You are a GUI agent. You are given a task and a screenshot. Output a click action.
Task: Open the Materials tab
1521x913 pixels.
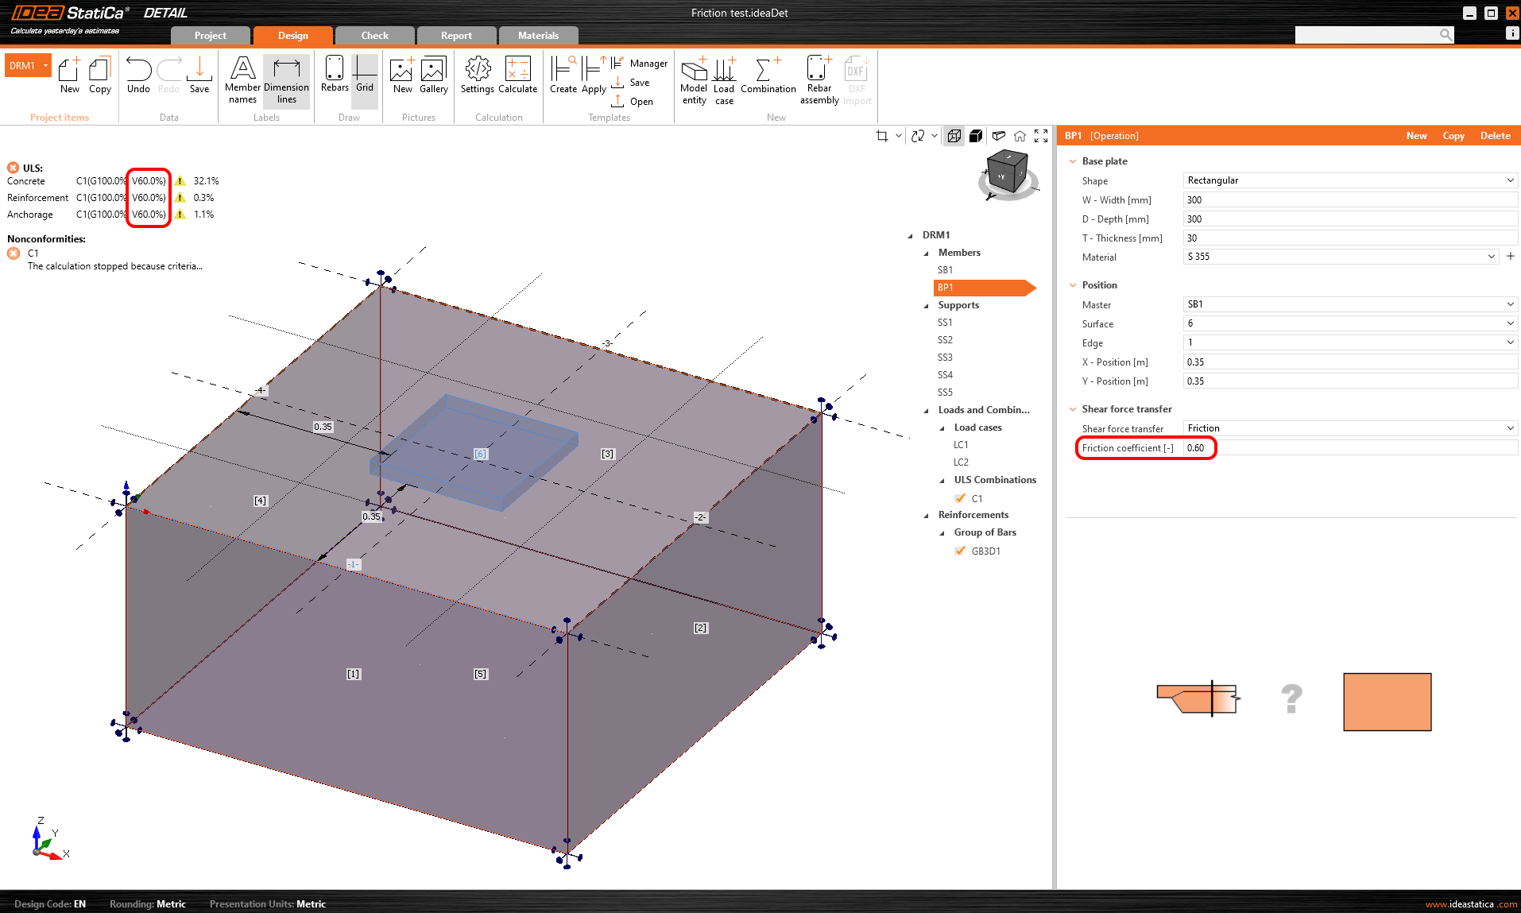(x=538, y=36)
